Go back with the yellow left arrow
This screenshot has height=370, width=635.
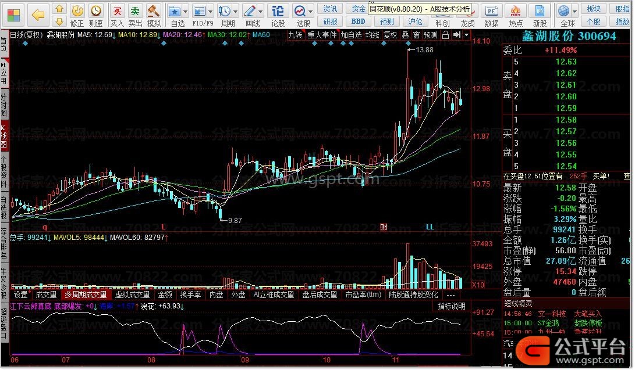click(x=38, y=15)
